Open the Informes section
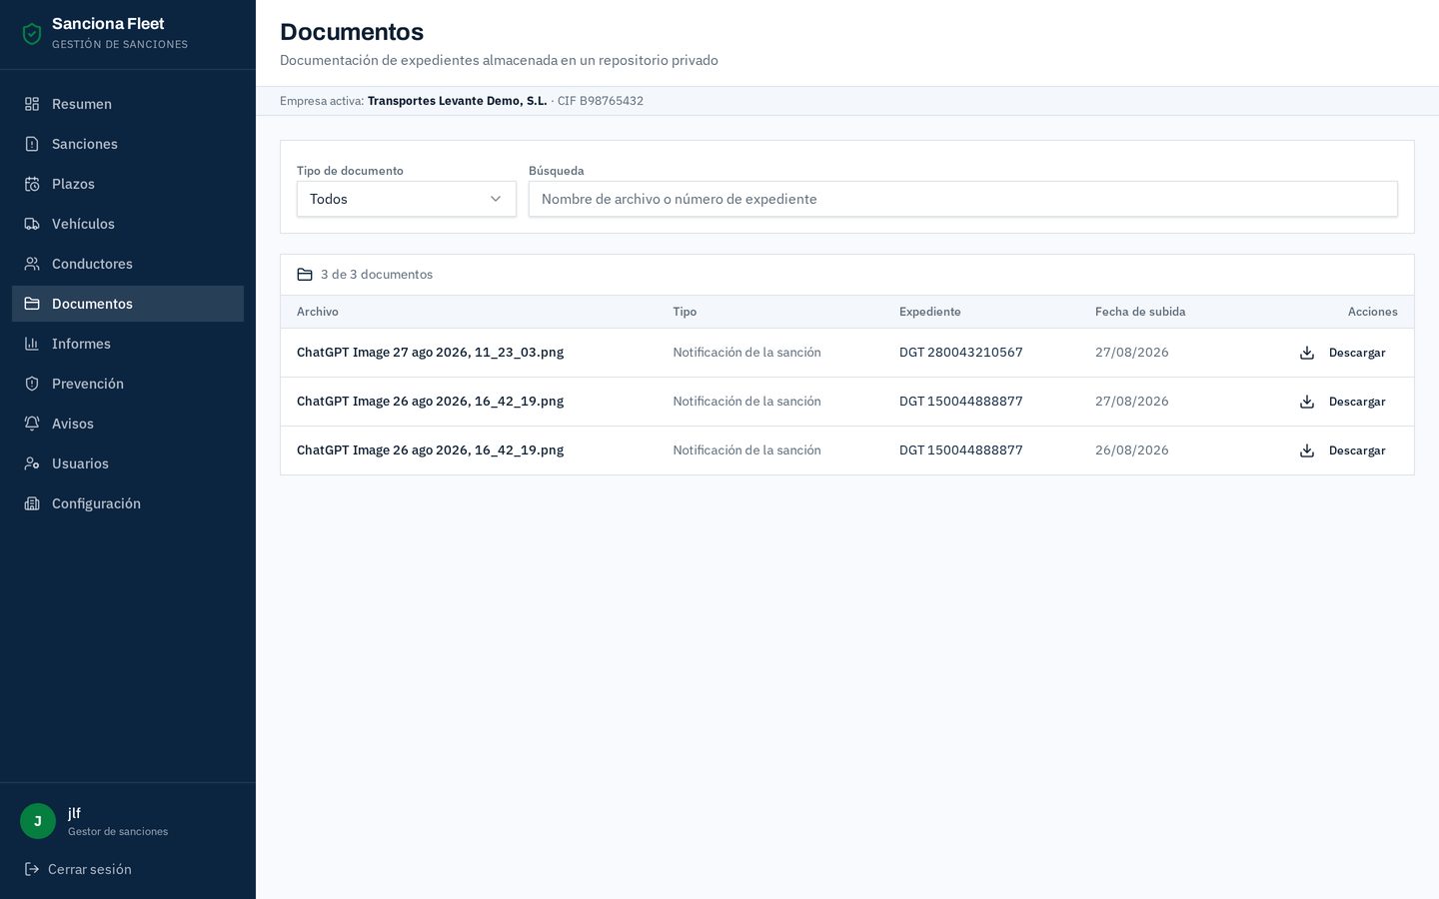 pos(128,344)
